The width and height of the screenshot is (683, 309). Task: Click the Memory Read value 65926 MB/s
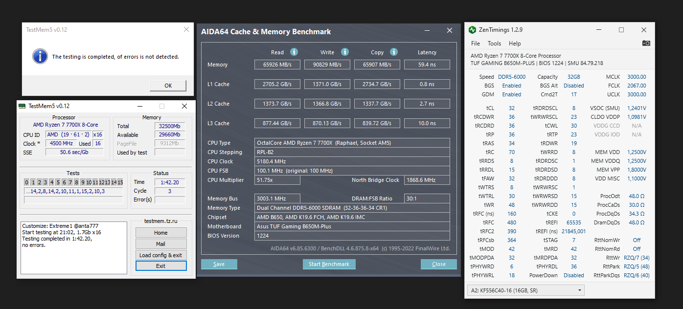click(x=277, y=65)
